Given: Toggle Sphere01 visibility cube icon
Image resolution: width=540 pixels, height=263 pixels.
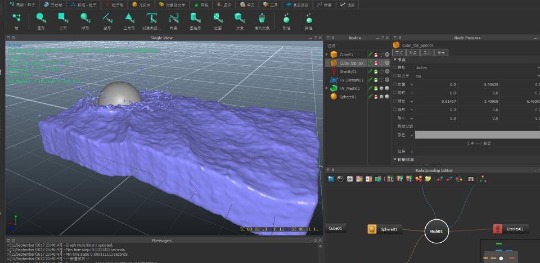Looking at the screenshot, I should pyautogui.click(x=381, y=97).
